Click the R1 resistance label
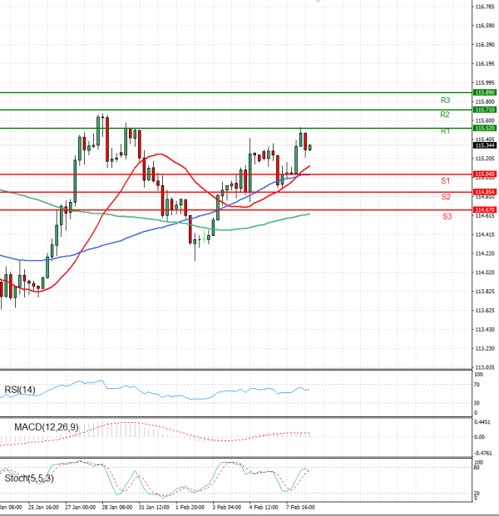The width and height of the screenshot is (499, 516). point(445,131)
